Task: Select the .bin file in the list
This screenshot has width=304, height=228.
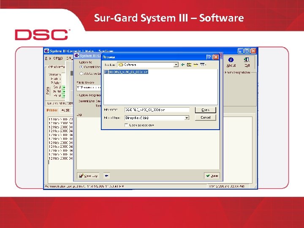Action: tap(126, 72)
